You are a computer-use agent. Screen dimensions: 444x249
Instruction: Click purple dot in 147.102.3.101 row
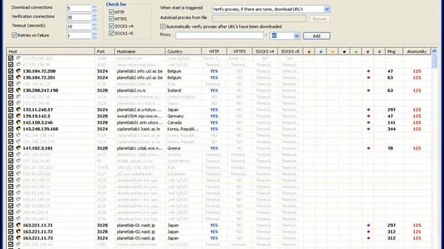368,148
